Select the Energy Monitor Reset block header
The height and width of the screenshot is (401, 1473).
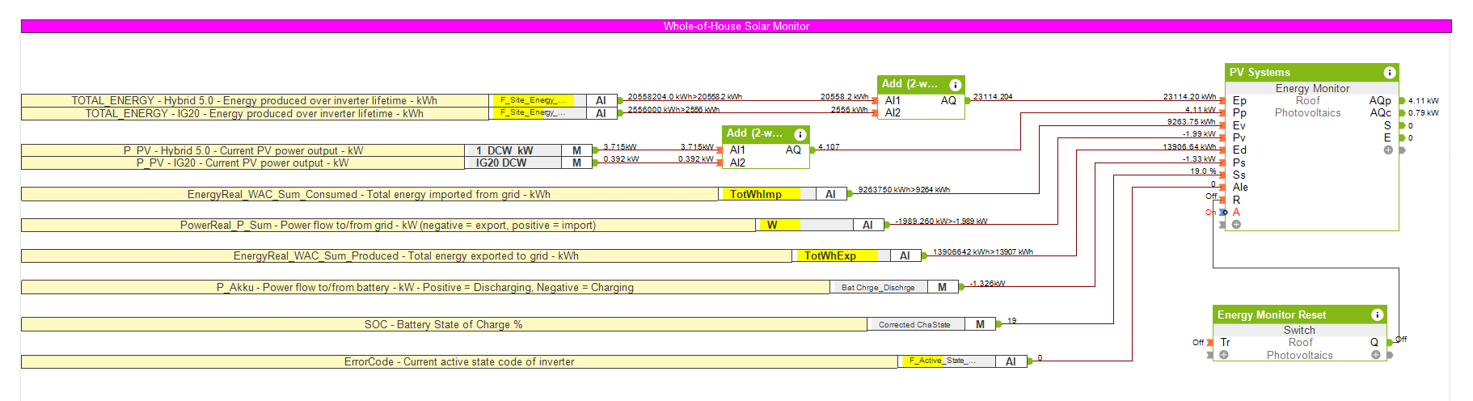point(1299,314)
